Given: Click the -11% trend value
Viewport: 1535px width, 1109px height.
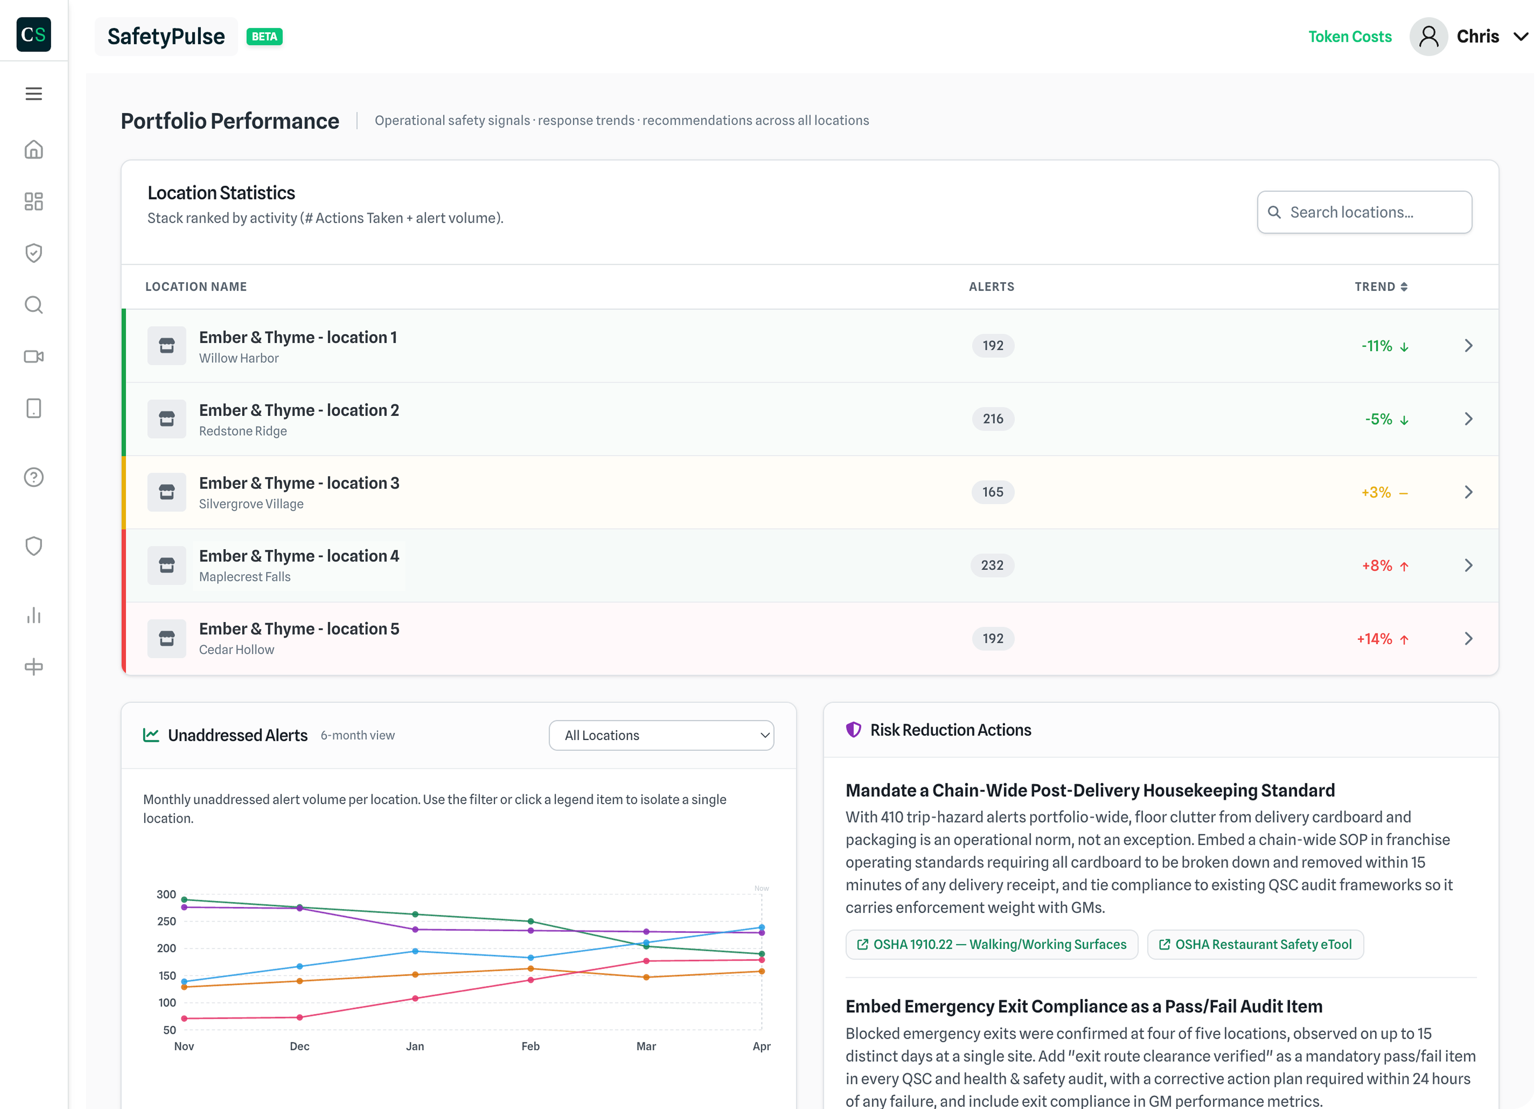Looking at the screenshot, I should click(x=1377, y=347).
